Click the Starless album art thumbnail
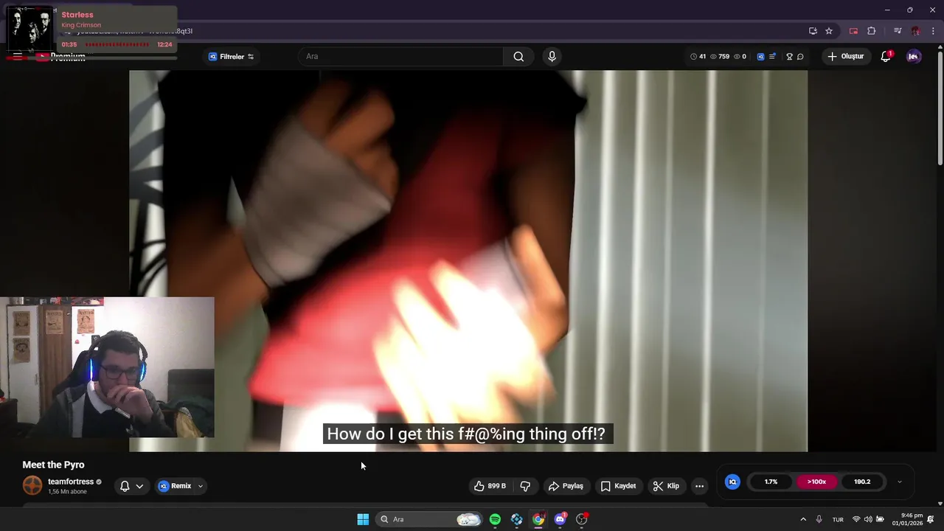The width and height of the screenshot is (944, 531). pyautogui.click(x=29, y=29)
